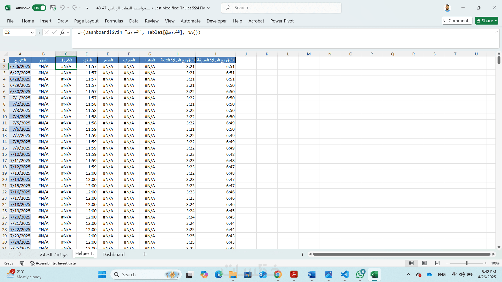
Task: Click inside the formula bar text
Action: tap(138, 32)
